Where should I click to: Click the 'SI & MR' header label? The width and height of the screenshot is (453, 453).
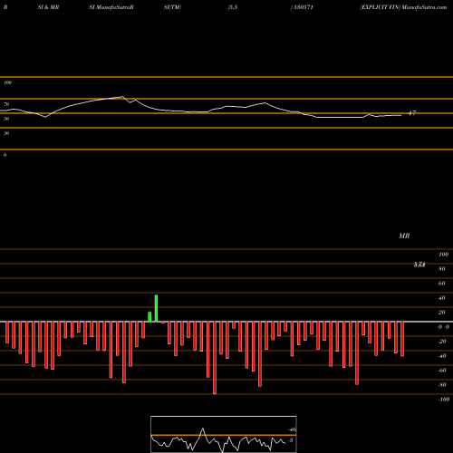tap(48, 7)
